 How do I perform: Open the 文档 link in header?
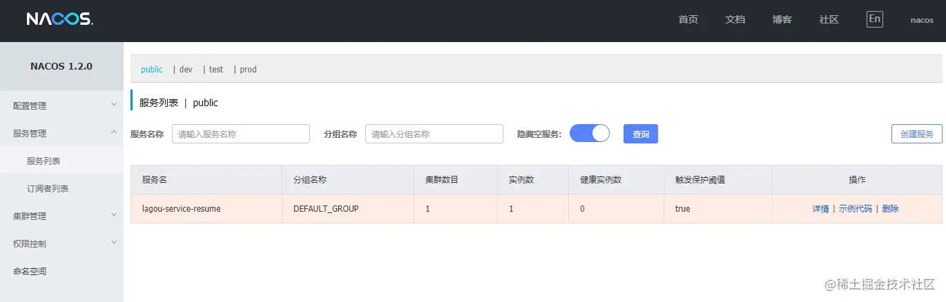pos(735,20)
